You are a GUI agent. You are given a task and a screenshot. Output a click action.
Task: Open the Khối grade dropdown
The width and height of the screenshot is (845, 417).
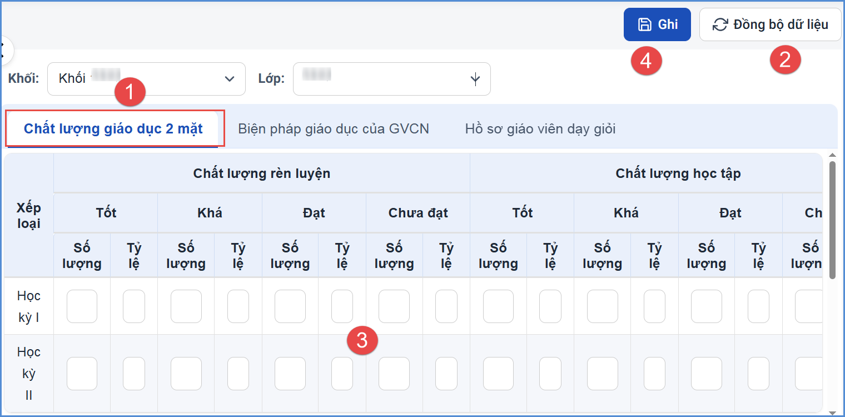(x=146, y=79)
